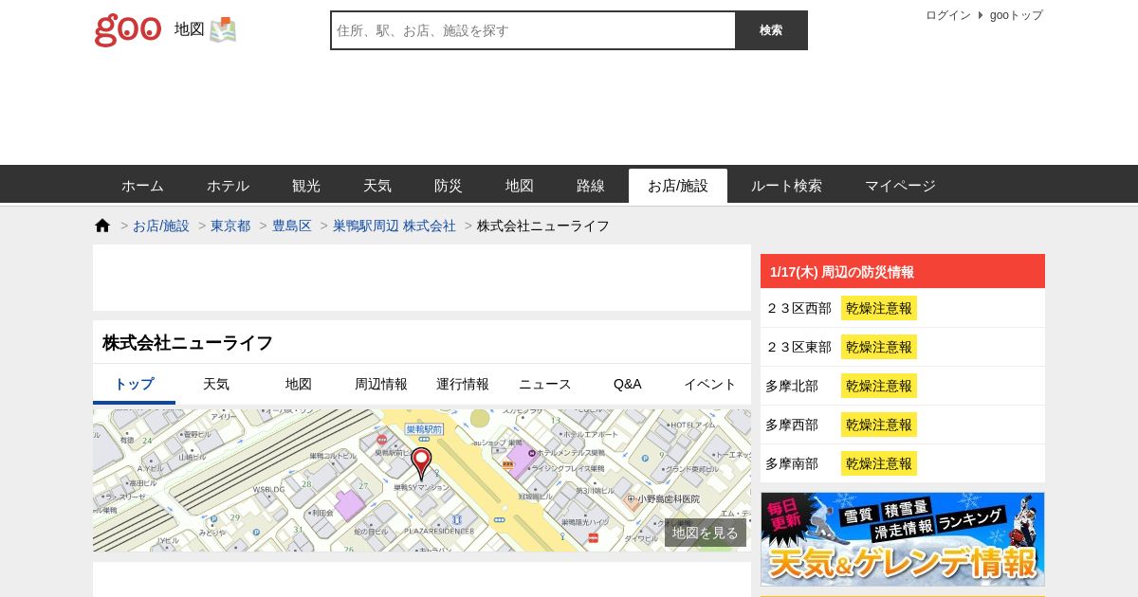Click お店/施設 breadcrumb link
This screenshot has height=597, width=1138.
(161, 226)
